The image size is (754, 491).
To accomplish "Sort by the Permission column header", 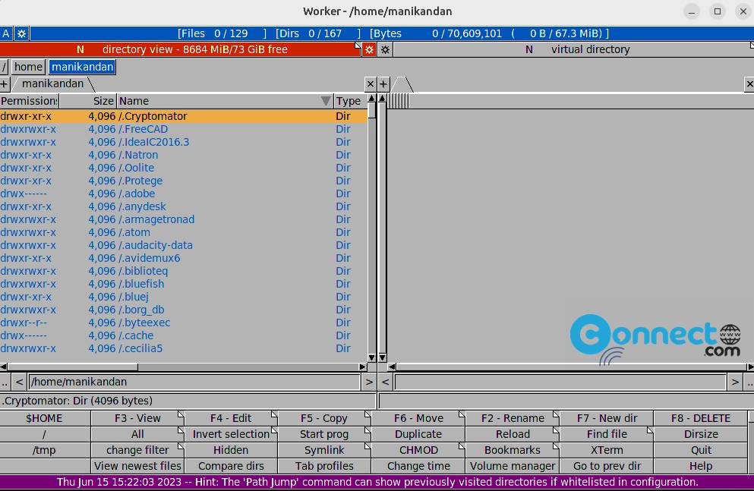I will click(29, 101).
